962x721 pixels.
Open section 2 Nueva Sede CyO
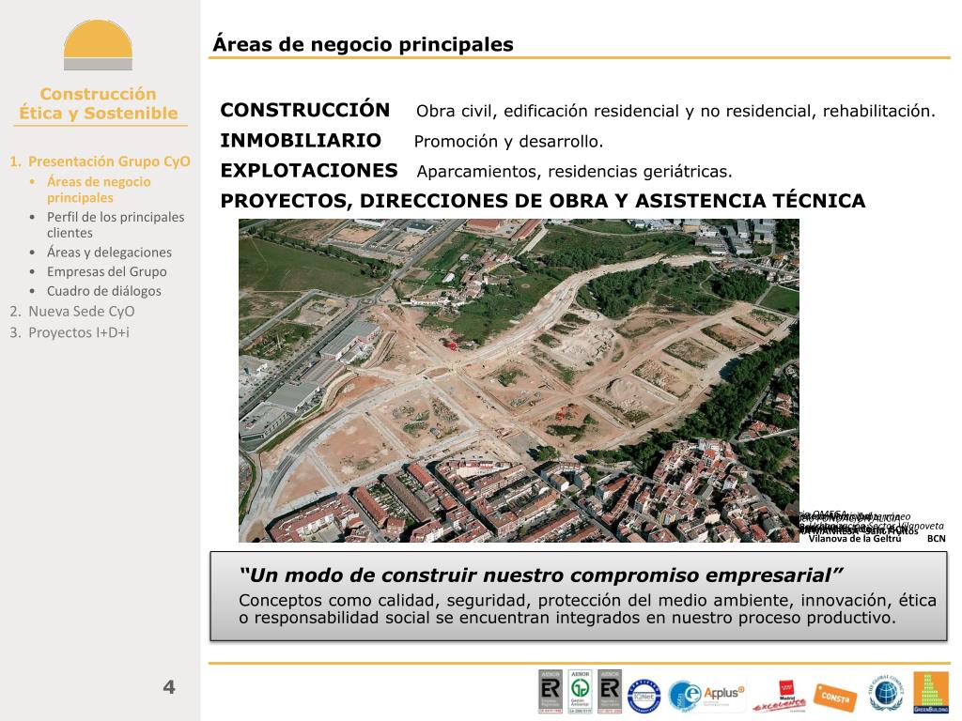click(x=72, y=312)
